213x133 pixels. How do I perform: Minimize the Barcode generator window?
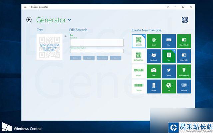[x=175, y=7]
